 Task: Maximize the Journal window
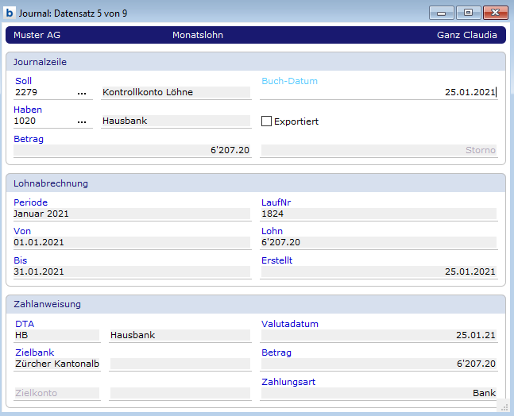coord(468,13)
